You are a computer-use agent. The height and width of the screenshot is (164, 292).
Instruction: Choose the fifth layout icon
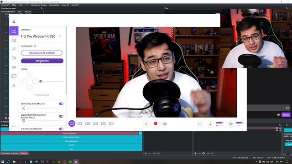(x=104, y=123)
